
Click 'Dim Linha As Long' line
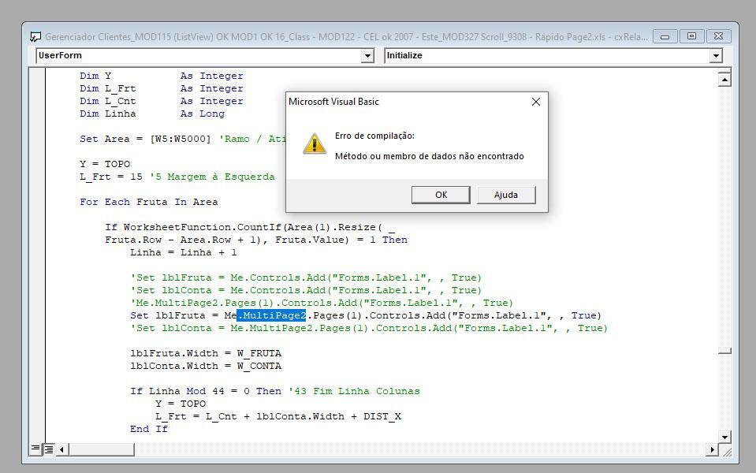152,114
